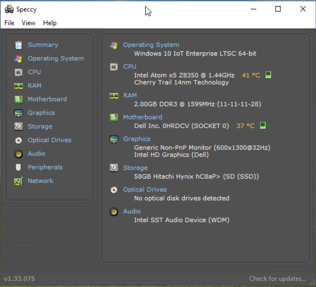Image resolution: width=316 pixels, height=287 pixels.
Task: Select Operating System in the sidebar
Action: (x=56, y=58)
